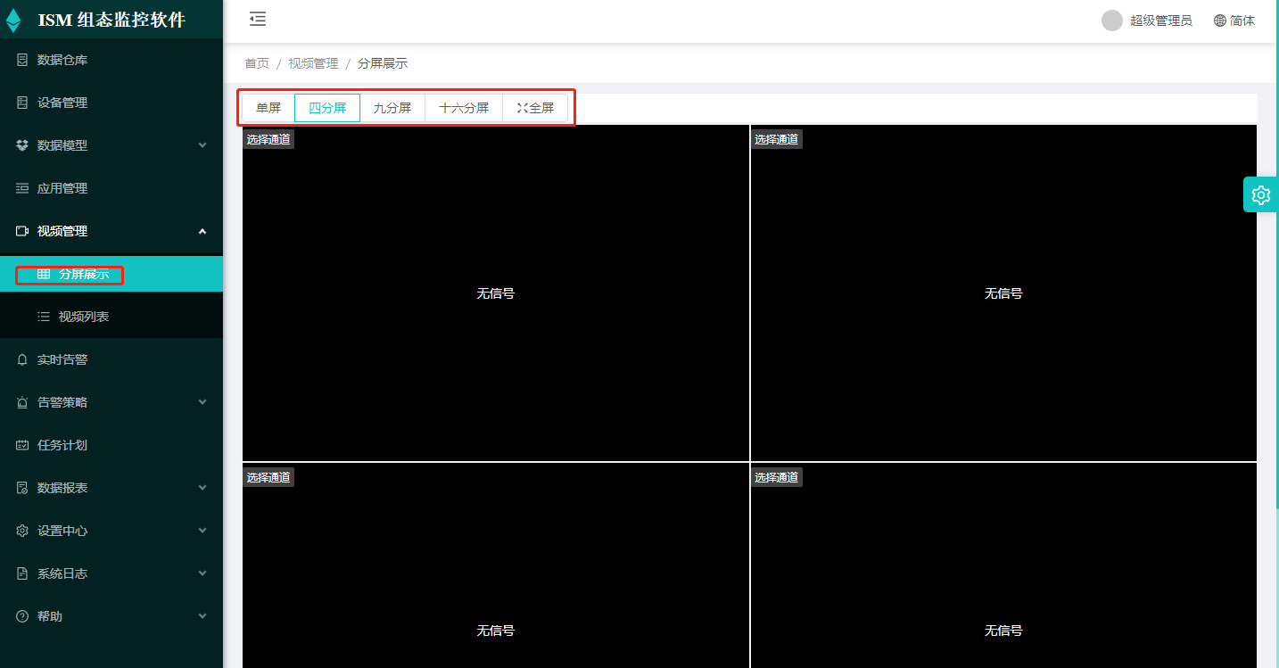Click the globe language icon
Viewport: 1279px width, 668px height.
[1219, 21]
